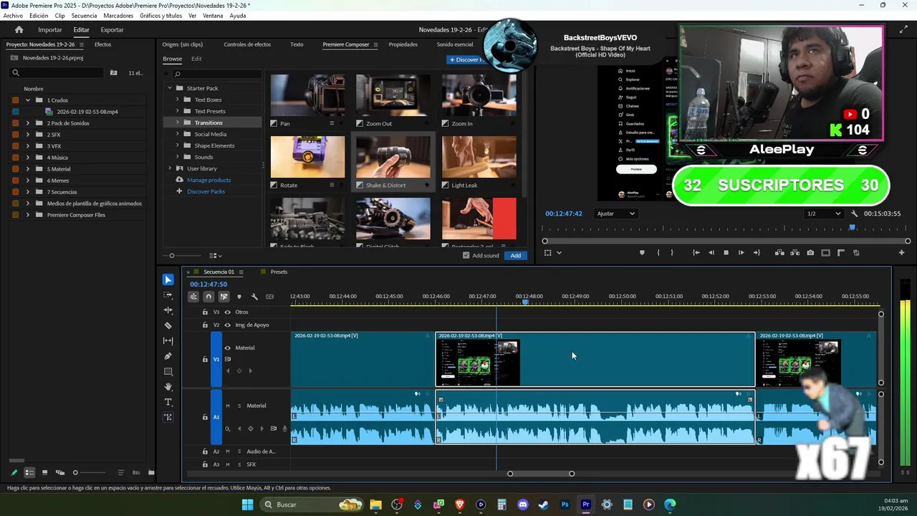This screenshot has width=917, height=516.
Task: Click the Add button in Premiere Composer
Action: 516,255
